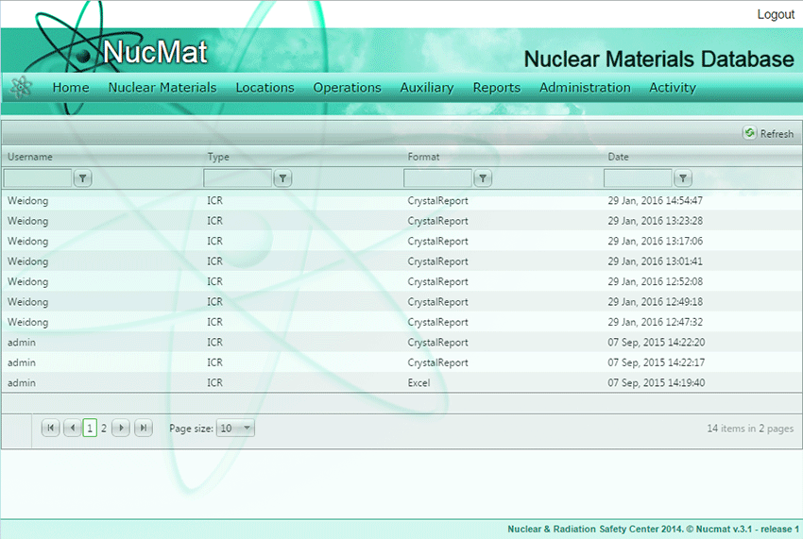
Task: Open the Type column filter icon
Action: pos(282,178)
